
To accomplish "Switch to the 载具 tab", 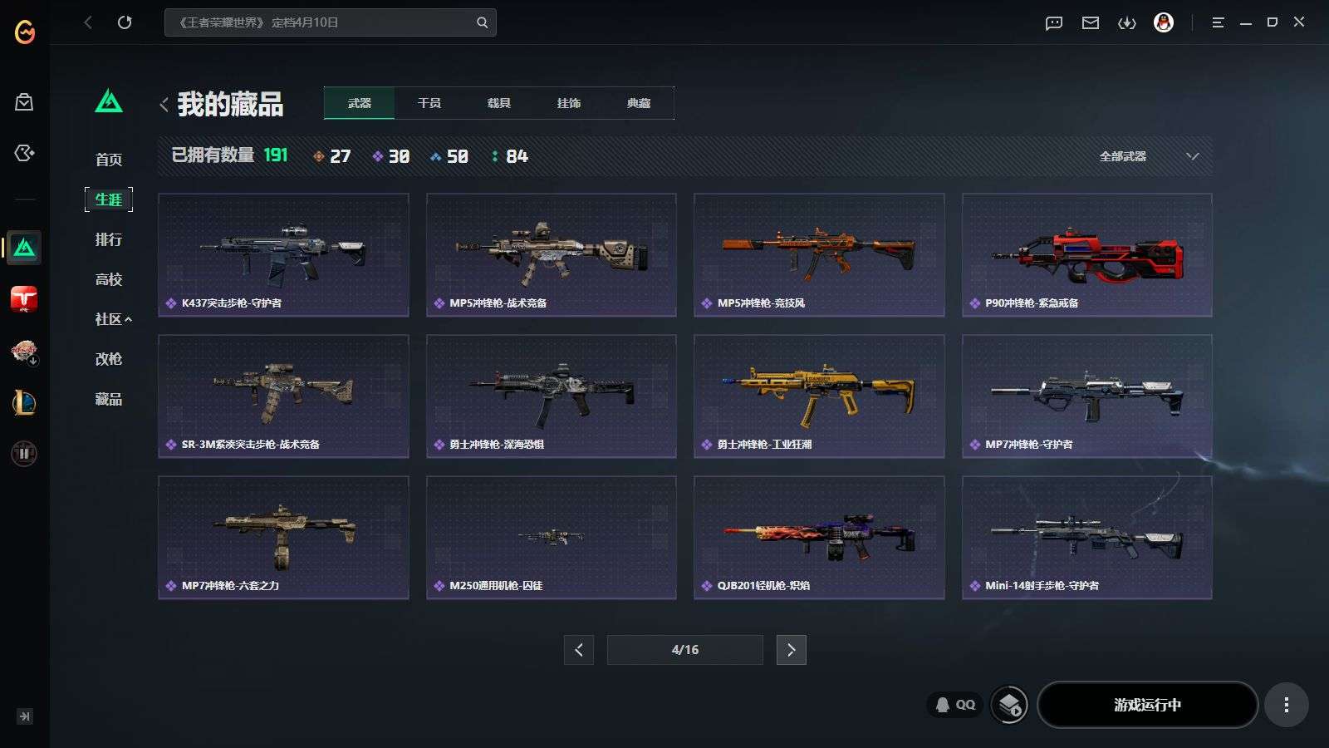I will pyautogui.click(x=499, y=103).
